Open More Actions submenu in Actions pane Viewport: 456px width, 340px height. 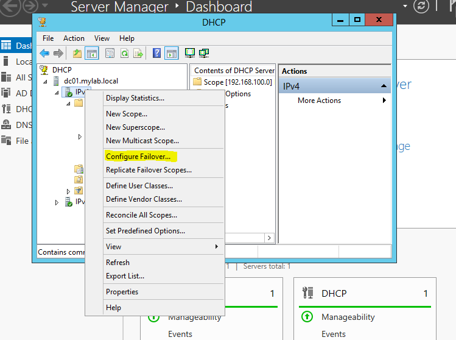tap(335, 101)
